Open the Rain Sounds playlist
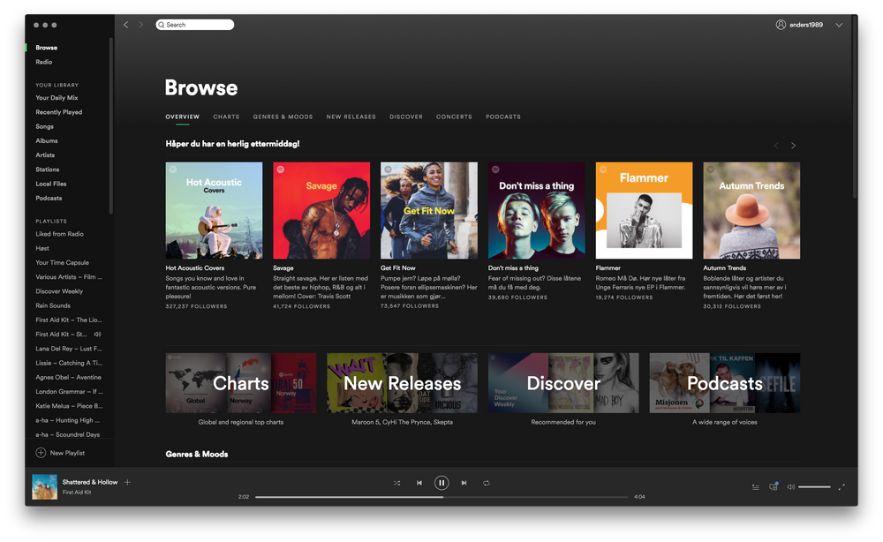The height and width of the screenshot is (542, 883). pos(53,305)
